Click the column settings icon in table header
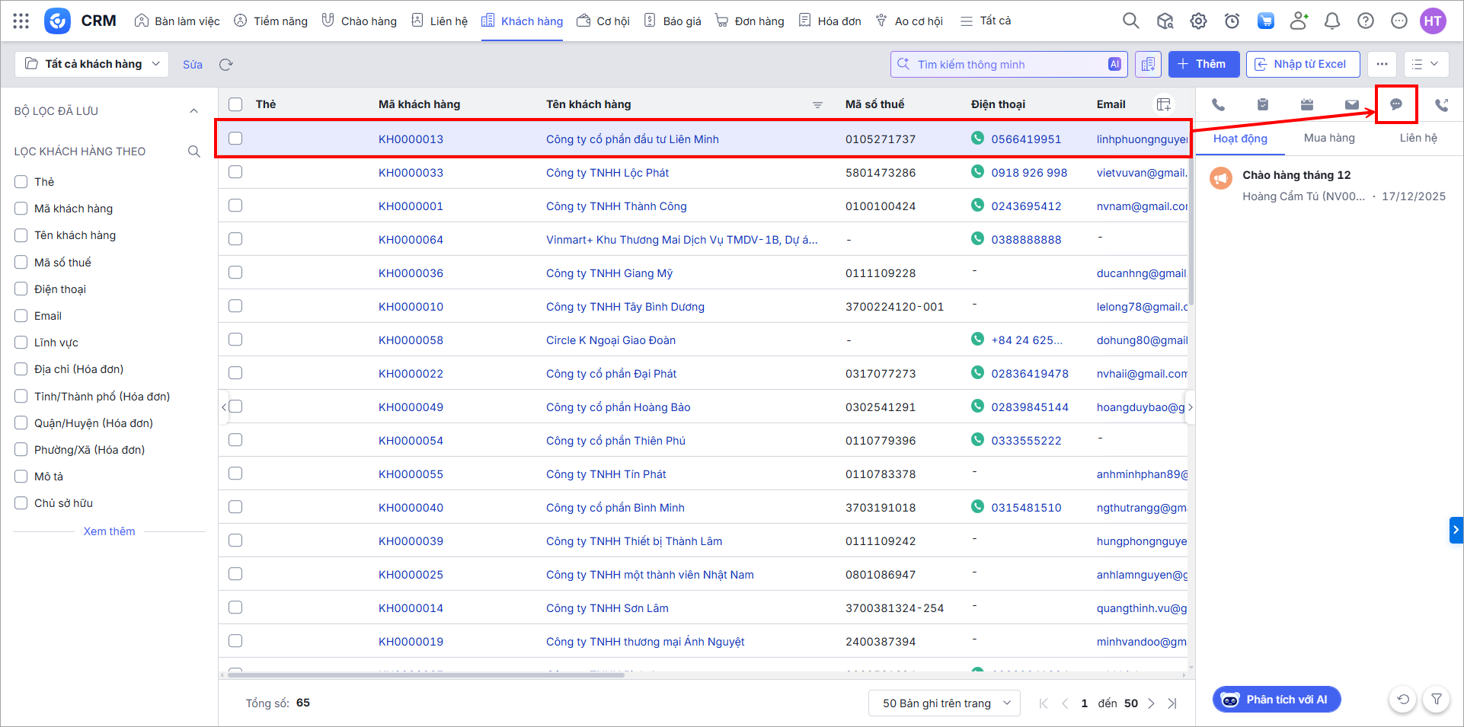Viewport: 1464px width, 727px height. coord(1163,104)
